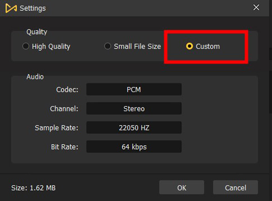The width and height of the screenshot is (272, 201).
Task: Choose the Small File Size option
Action: (107, 46)
